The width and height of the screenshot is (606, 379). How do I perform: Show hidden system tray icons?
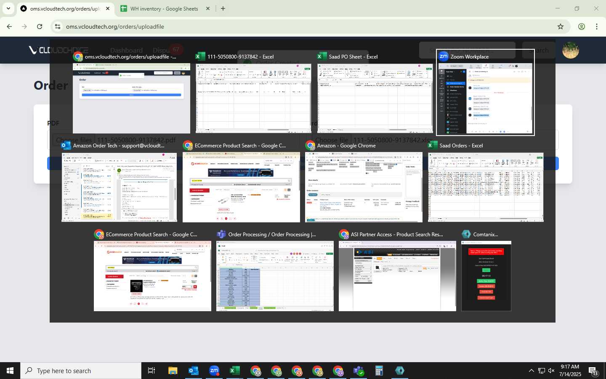click(531, 371)
